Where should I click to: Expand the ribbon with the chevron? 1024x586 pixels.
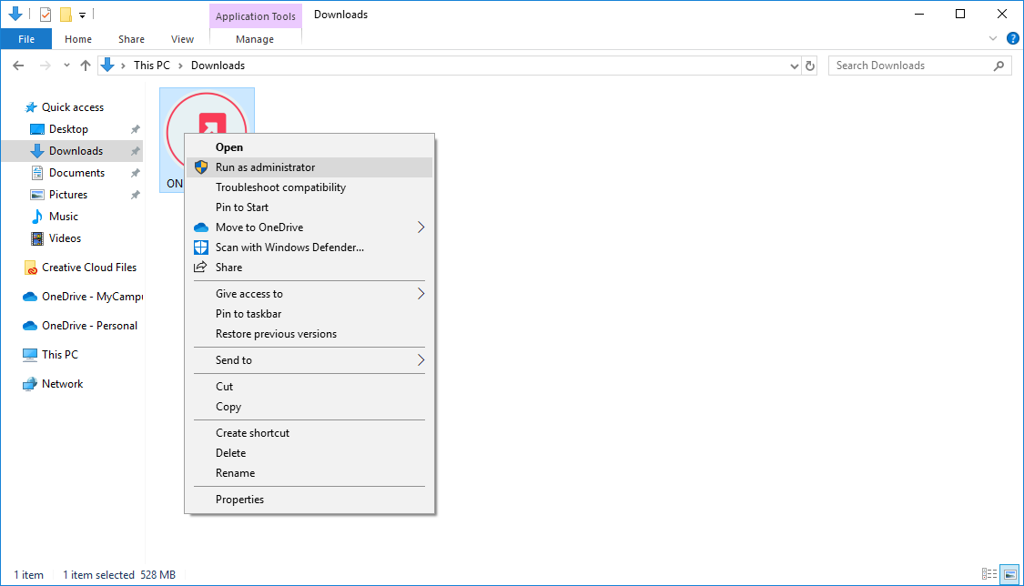(993, 38)
